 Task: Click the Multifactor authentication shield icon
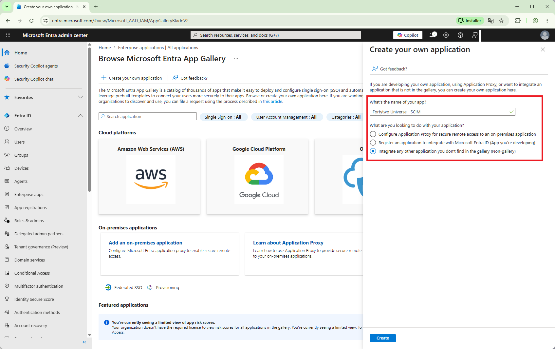(x=7, y=286)
